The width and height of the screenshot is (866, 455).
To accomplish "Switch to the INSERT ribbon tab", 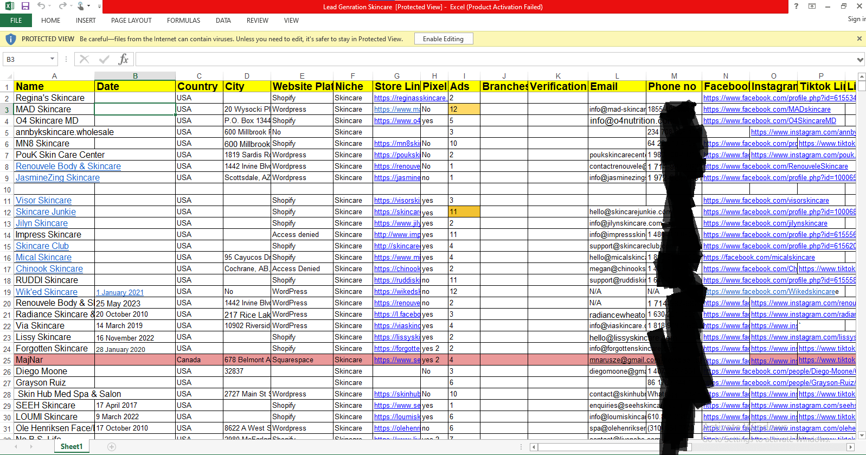I will coord(86,21).
